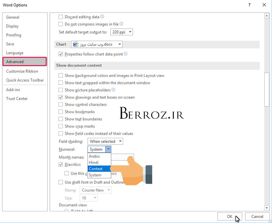This screenshot has height=223, width=272.
Task: Enable Show bookmarks checkbox
Action: click(61, 112)
